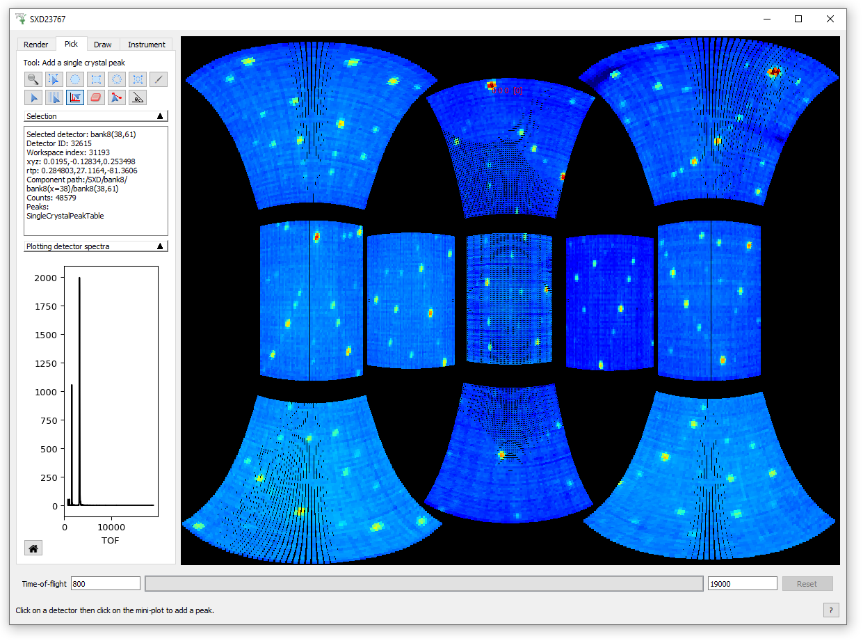The image size is (863, 641).
Task: Click the time-of-flight range slider bar
Action: [424, 584]
